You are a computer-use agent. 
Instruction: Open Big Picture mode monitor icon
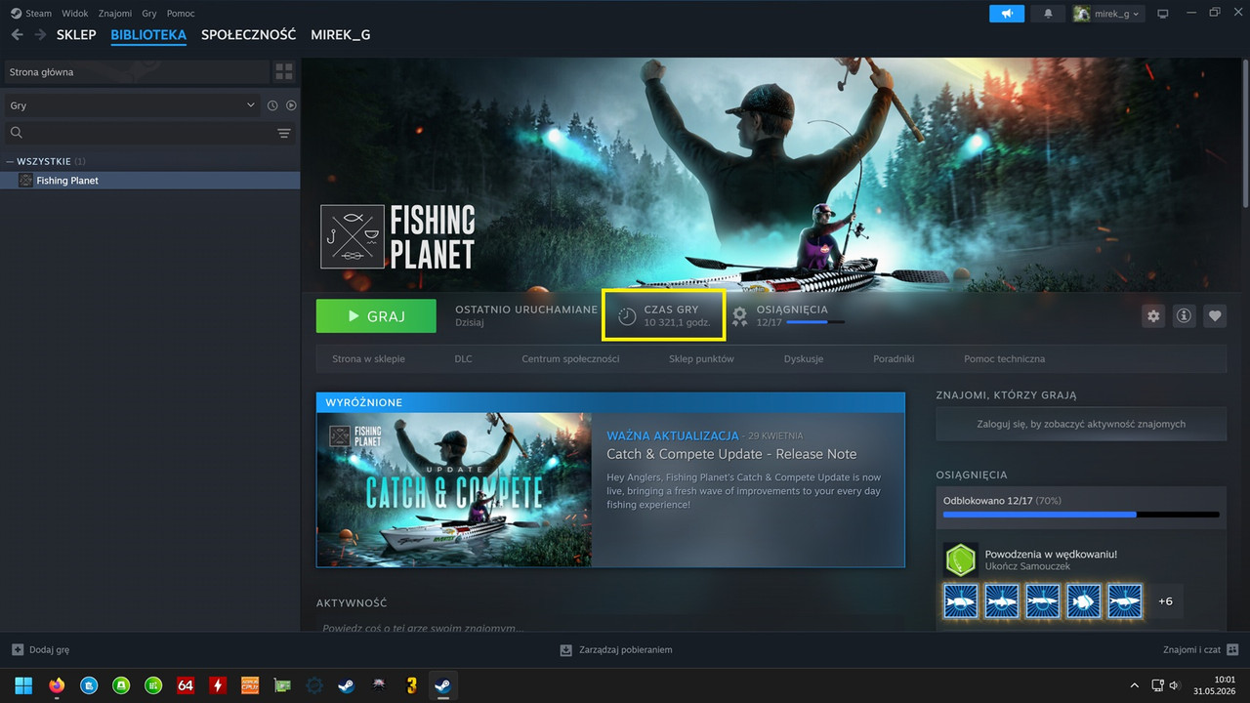1162,14
